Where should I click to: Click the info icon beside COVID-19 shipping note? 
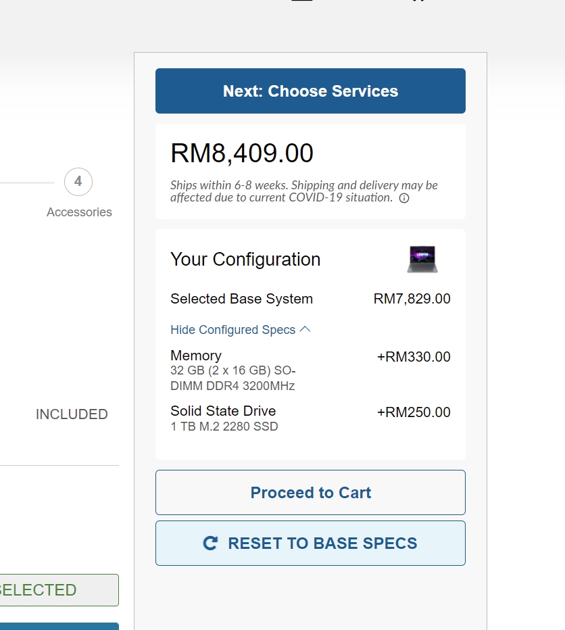pos(404,198)
